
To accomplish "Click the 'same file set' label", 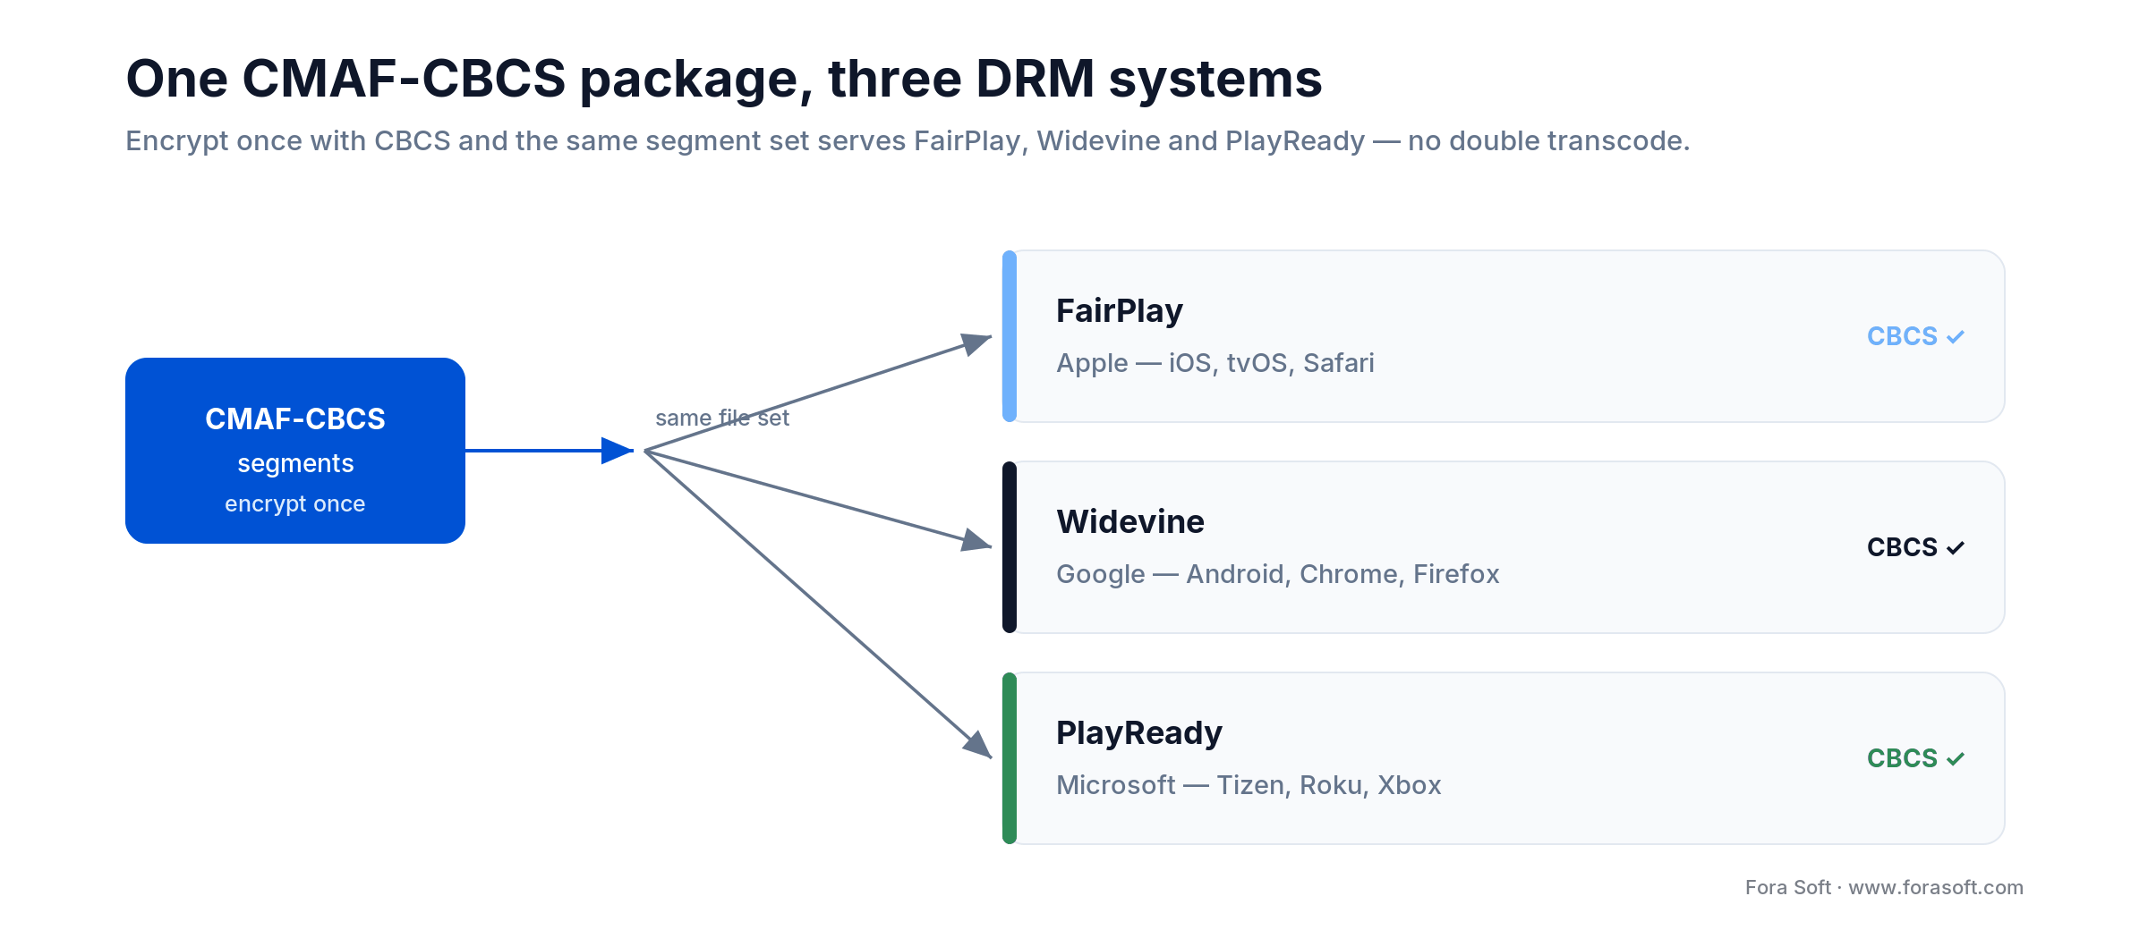I will tap(722, 418).
